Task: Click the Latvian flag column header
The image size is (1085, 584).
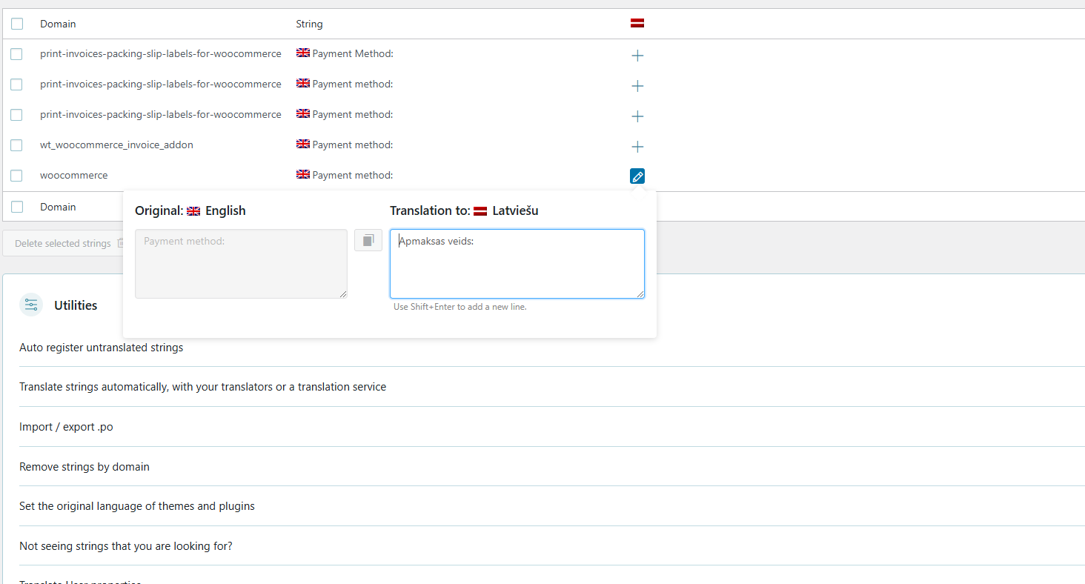Action: click(637, 23)
